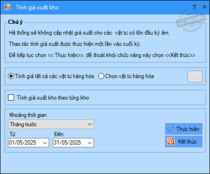The width and height of the screenshot is (210, 174).
Task: Click the line 'Thao tác tính giá xuất...'
Action: tap(75, 44)
